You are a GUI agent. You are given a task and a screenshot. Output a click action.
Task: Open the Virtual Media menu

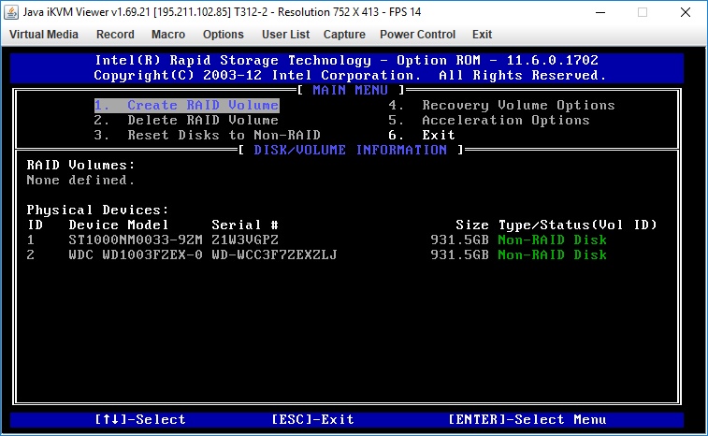[x=44, y=35]
